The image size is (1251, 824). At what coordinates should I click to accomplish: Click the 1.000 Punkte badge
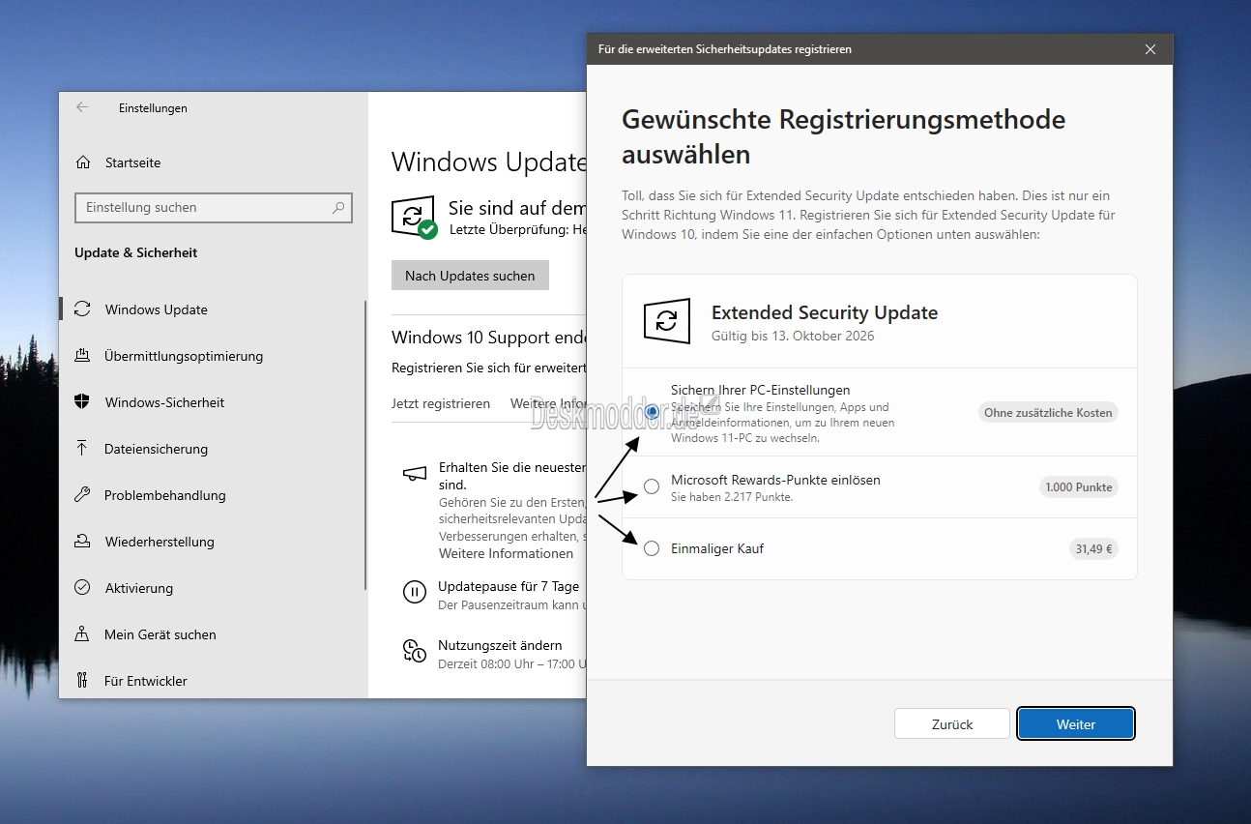click(1079, 486)
